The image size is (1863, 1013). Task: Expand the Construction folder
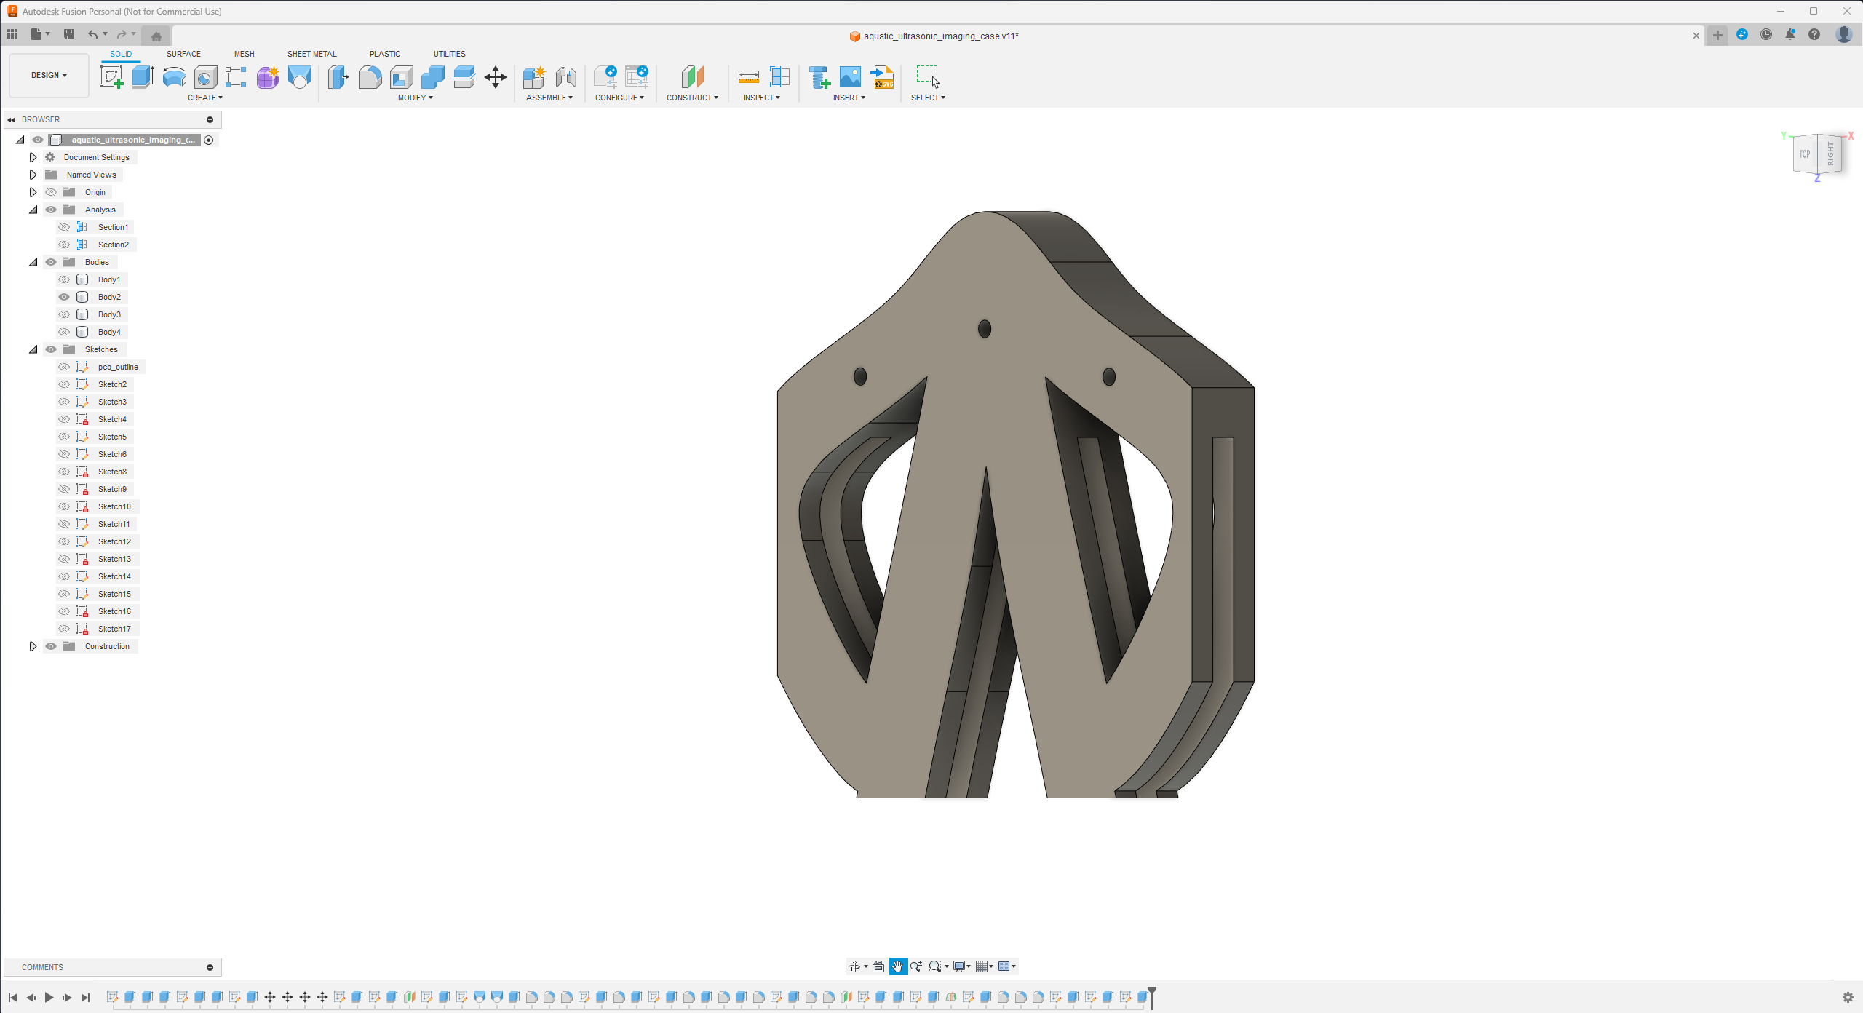point(31,645)
